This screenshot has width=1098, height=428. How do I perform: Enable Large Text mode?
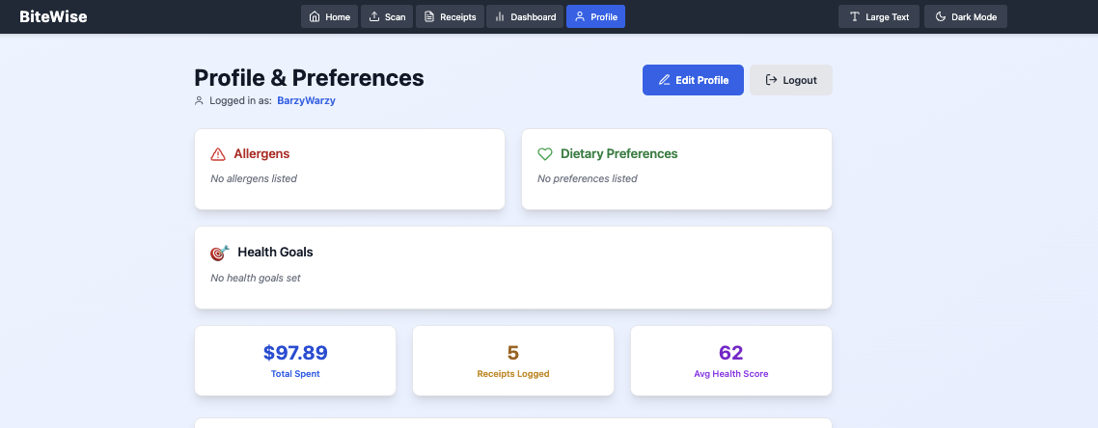879,16
